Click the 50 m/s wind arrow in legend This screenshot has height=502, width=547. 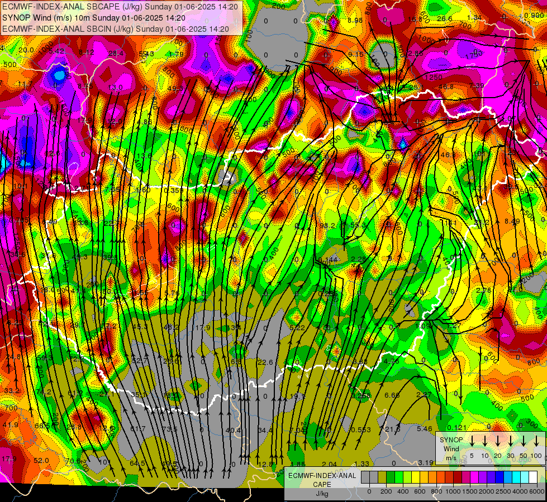pyautogui.click(x=524, y=441)
